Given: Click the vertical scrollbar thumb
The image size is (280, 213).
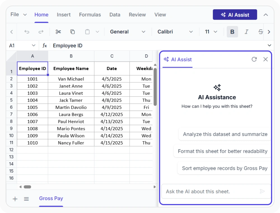Looking at the screenshot, I should [155, 87].
